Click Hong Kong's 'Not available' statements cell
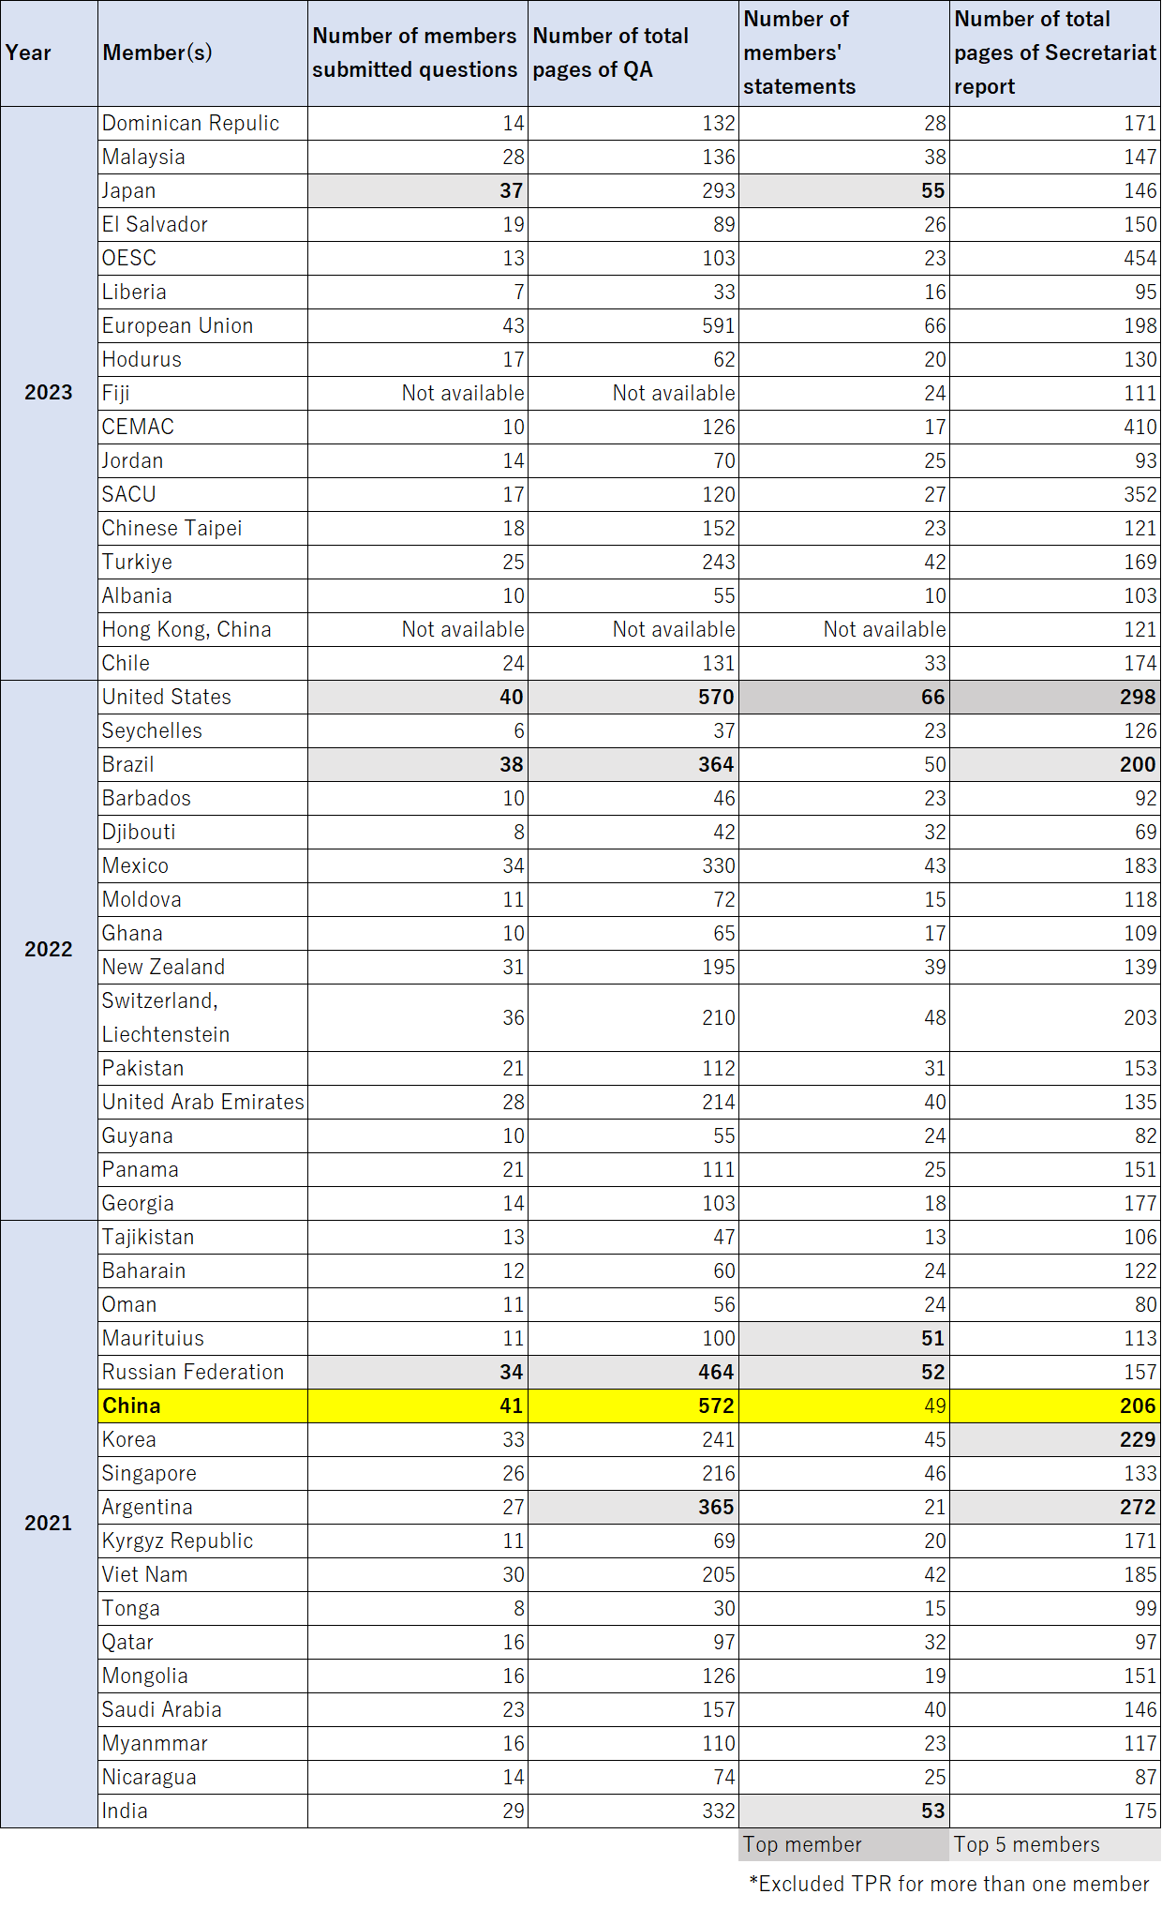Viewport: 1162px width, 1909px height. 844,630
